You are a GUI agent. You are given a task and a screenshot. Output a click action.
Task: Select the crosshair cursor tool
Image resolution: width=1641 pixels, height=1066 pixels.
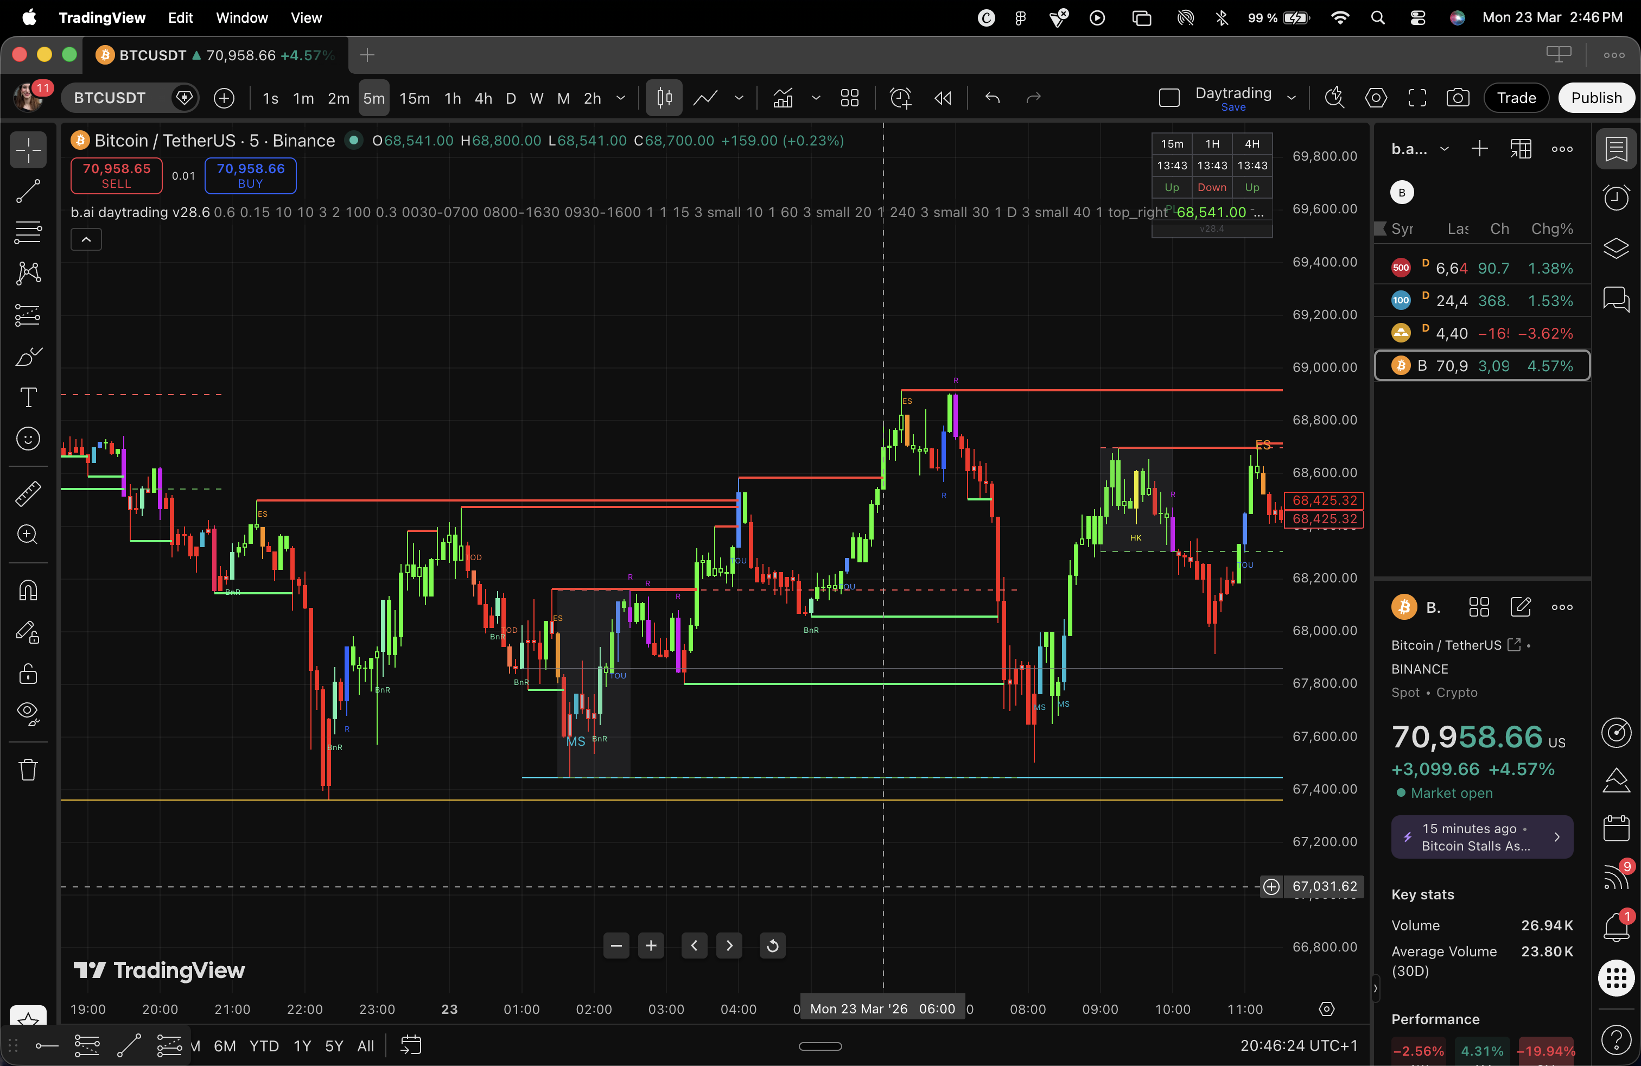pyautogui.click(x=28, y=150)
